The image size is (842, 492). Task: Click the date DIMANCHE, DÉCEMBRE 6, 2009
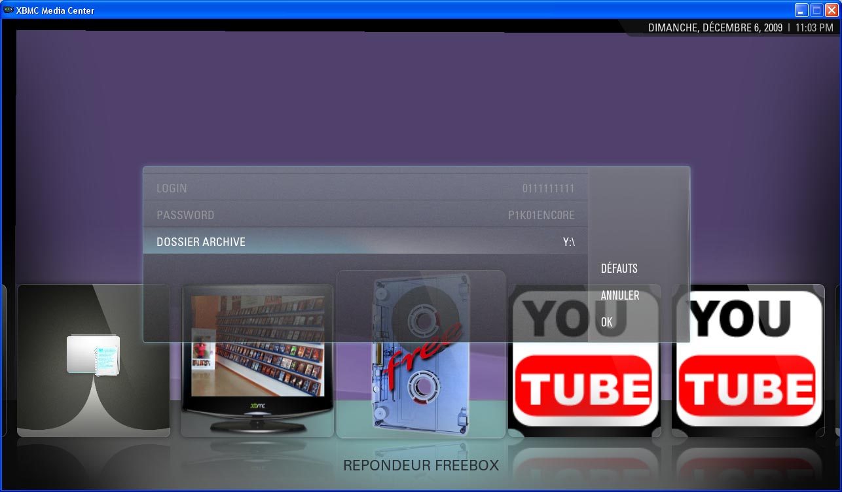click(716, 28)
